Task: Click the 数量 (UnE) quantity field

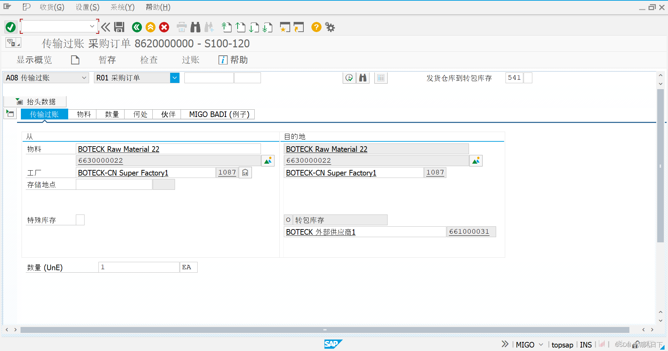Action: coord(139,267)
